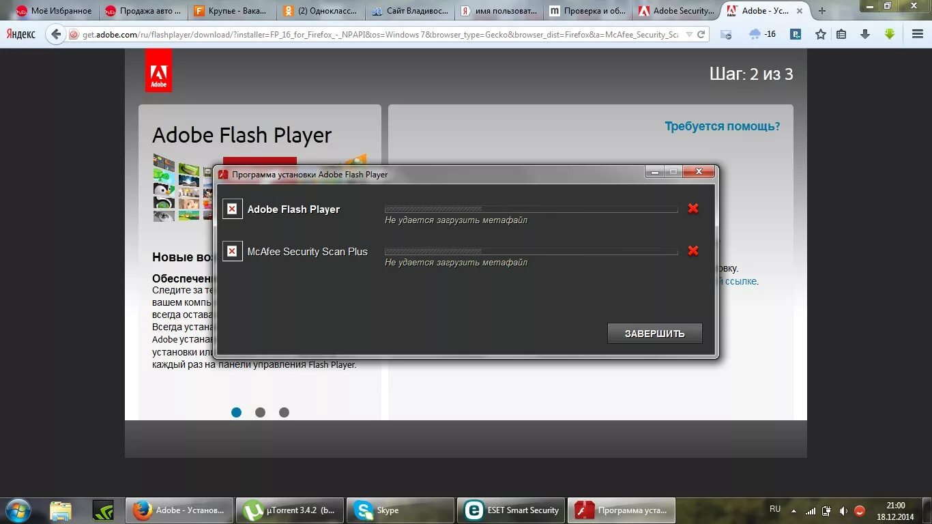Click the Завершить button in the installer

click(654, 334)
